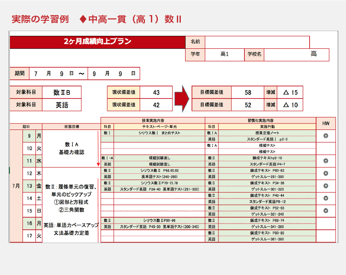Click the 習慣化実施内容 column header

260,120
